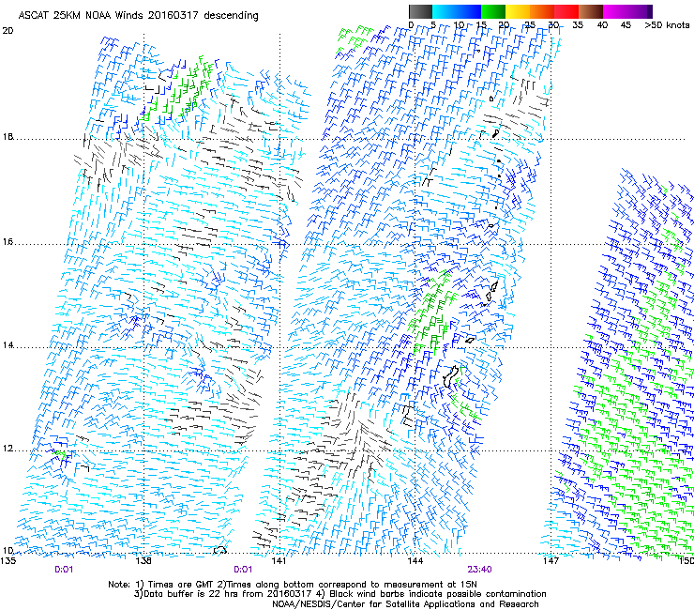Click the '25' legend scale number

pyautogui.click(x=529, y=24)
